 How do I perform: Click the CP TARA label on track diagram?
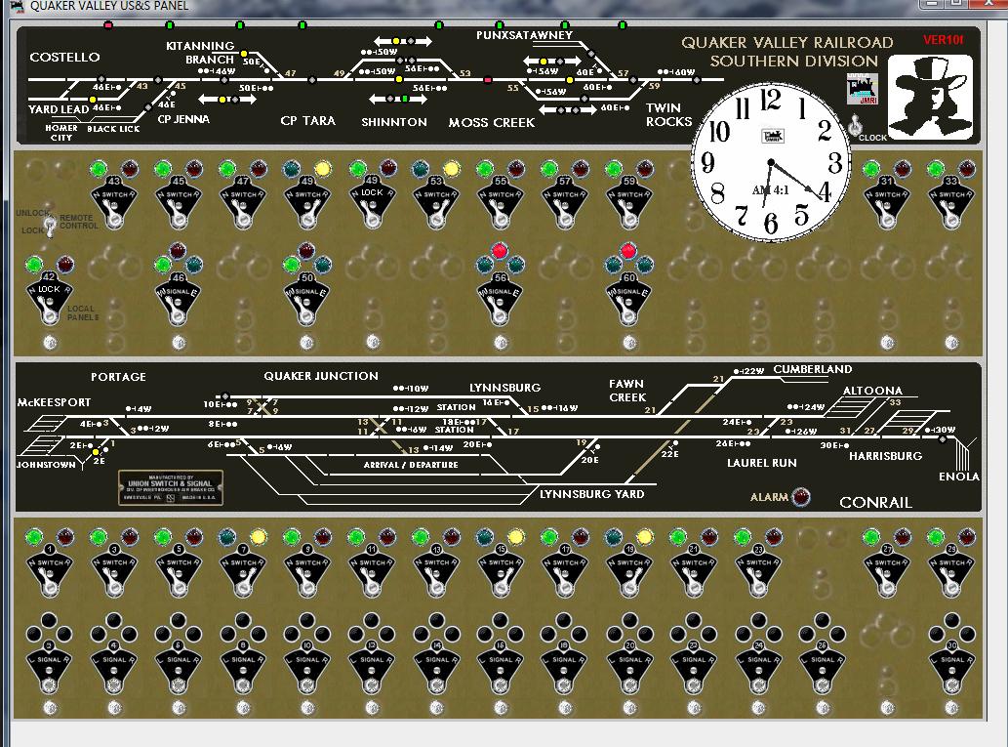pyautogui.click(x=308, y=120)
